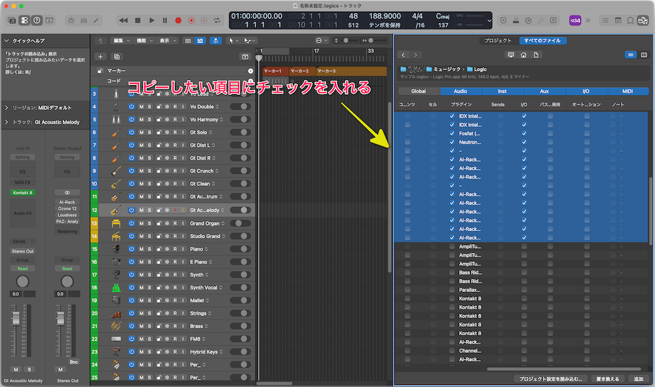This screenshot has height=387, width=655.
Task: Toggle the Inst filter tab
Action: point(502,91)
